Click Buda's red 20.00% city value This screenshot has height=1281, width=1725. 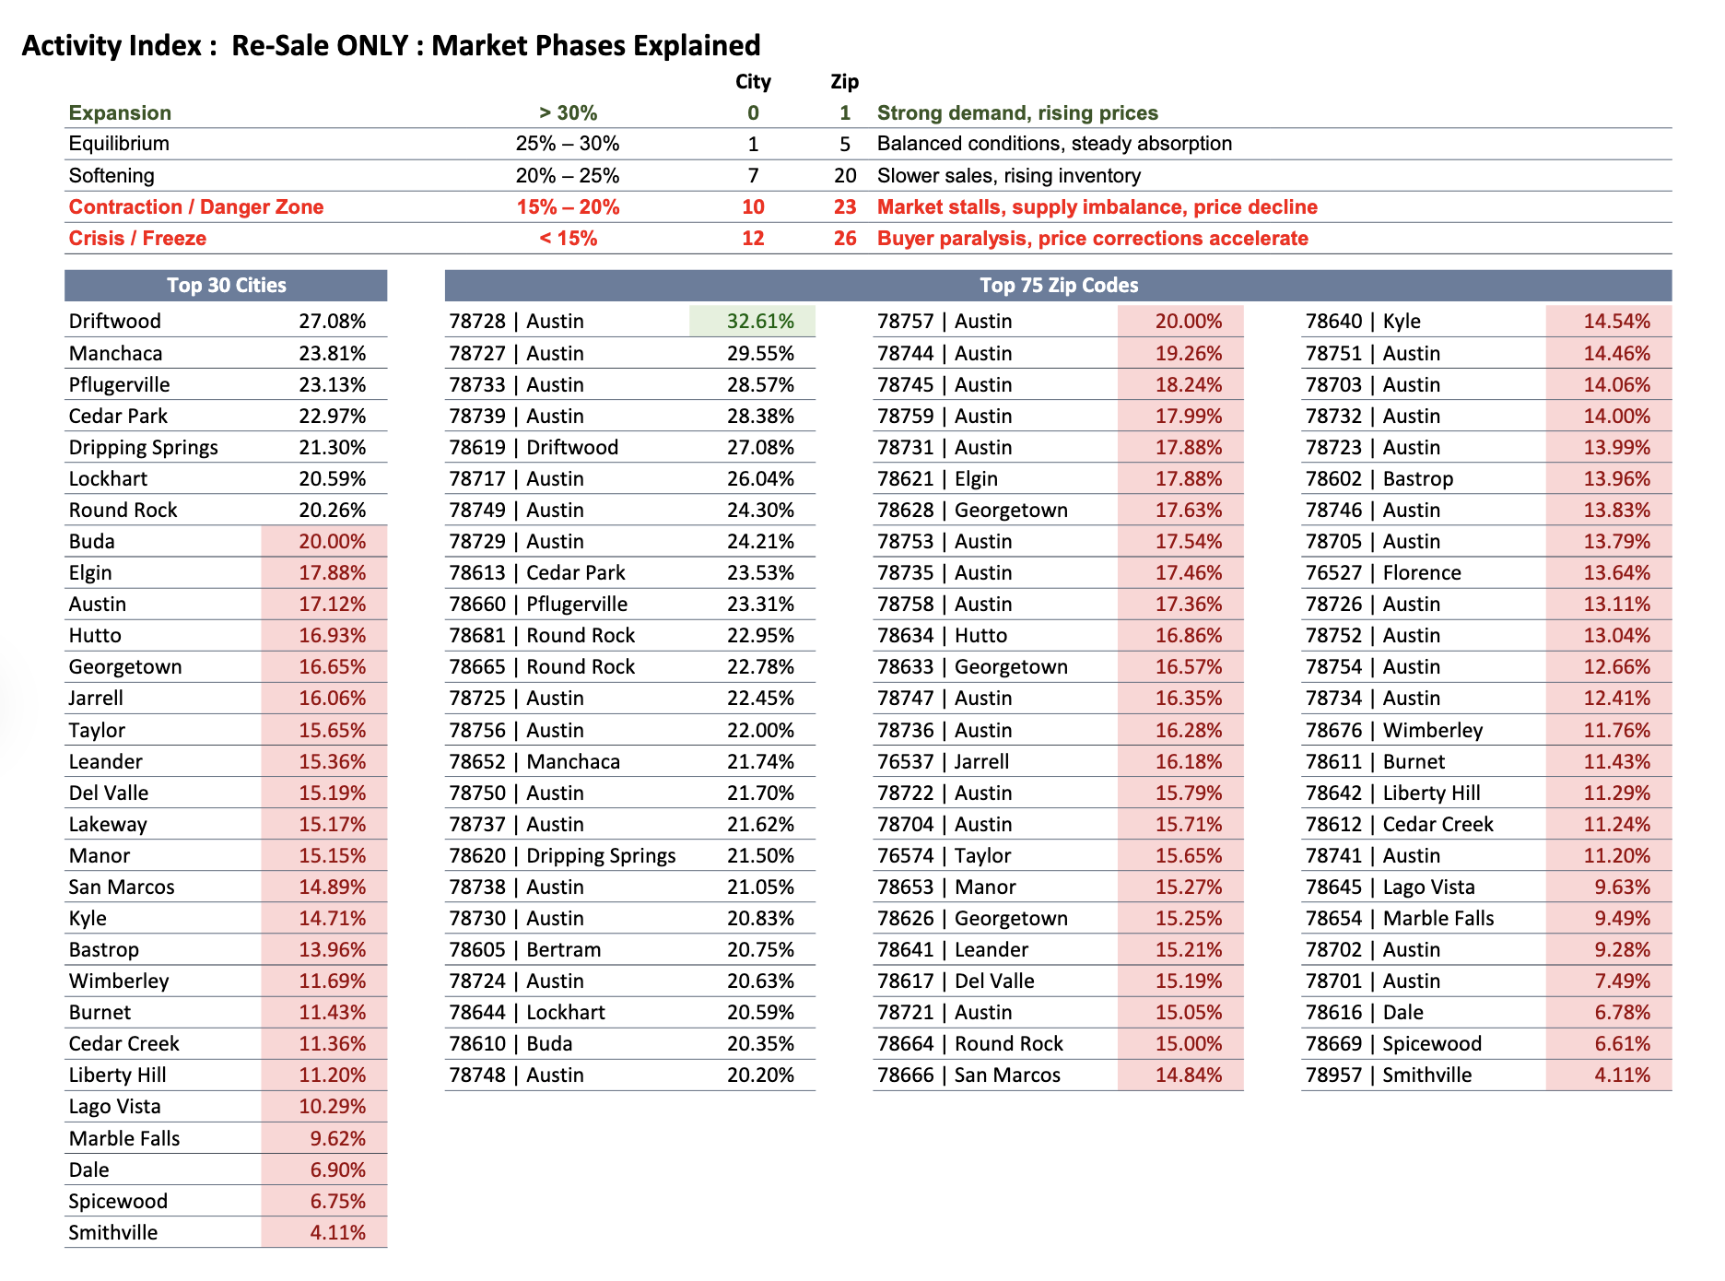point(332,542)
